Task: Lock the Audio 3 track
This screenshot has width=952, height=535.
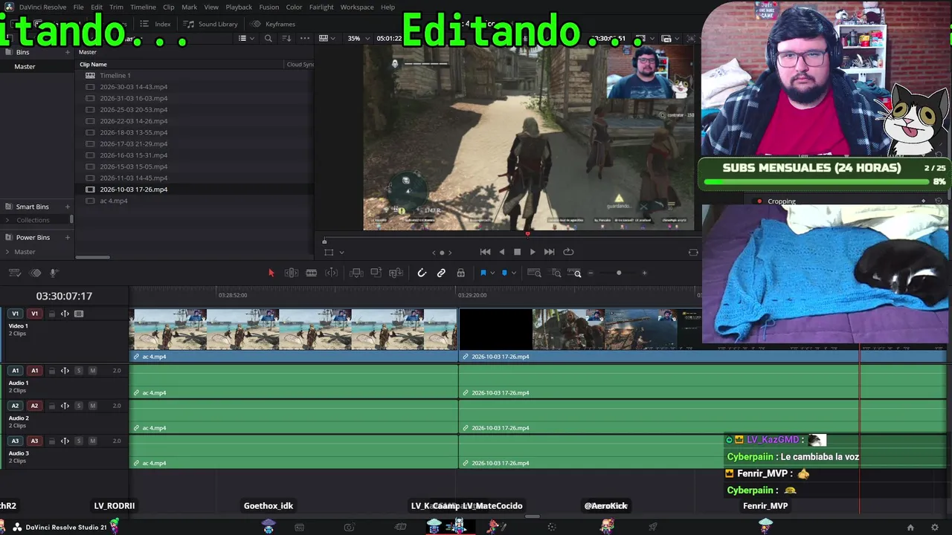Action: tap(52, 441)
